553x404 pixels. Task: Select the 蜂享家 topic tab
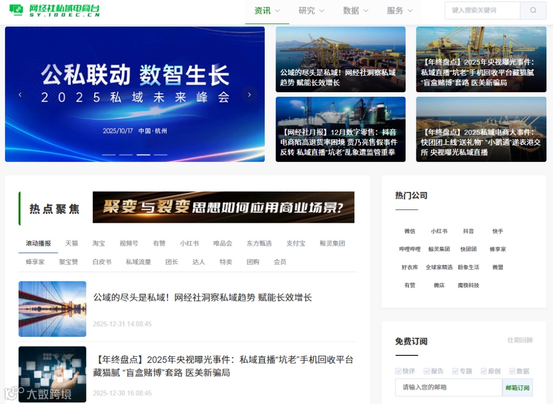coord(35,262)
